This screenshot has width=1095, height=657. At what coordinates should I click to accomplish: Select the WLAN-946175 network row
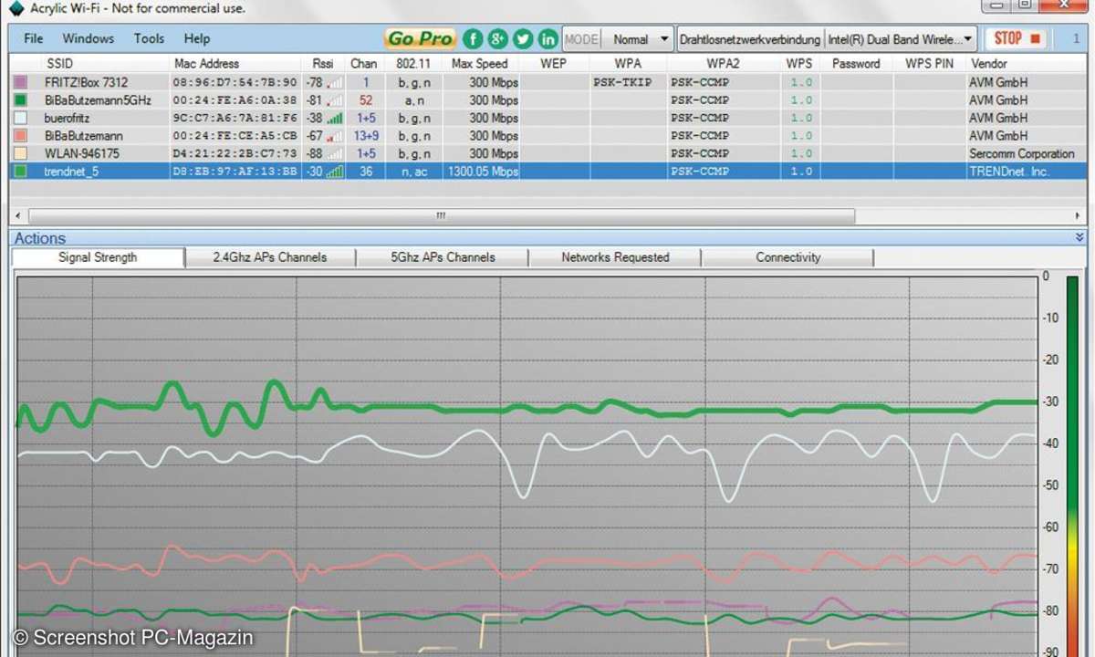(x=547, y=153)
